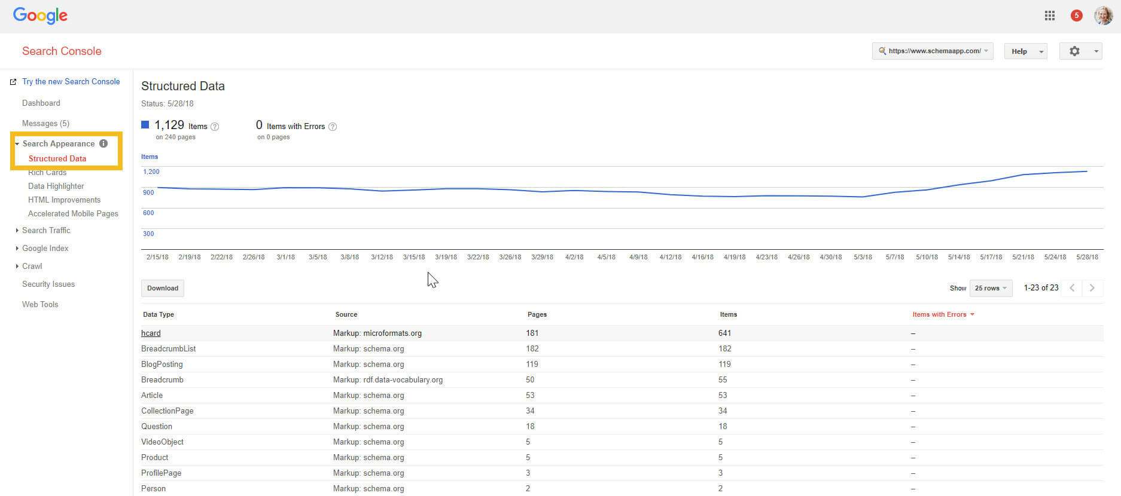Expand the Crawl section
This screenshot has height=496, width=1121.
[x=17, y=267]
